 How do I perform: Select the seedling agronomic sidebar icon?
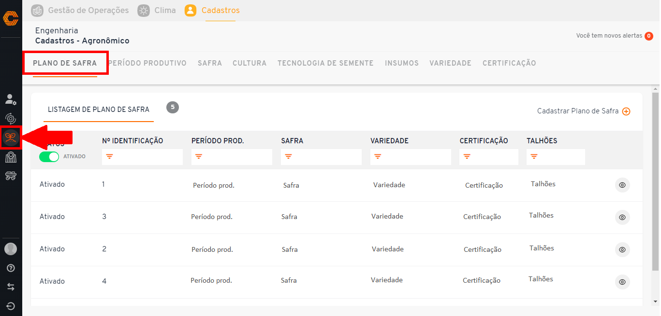click(11, 138)
